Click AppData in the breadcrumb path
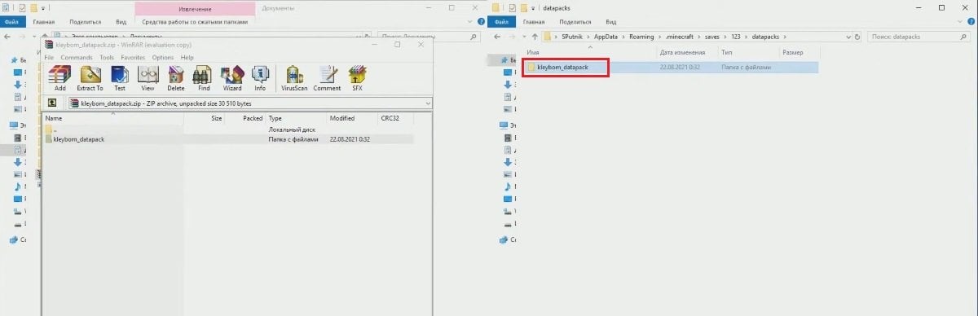 coord(605,37)
